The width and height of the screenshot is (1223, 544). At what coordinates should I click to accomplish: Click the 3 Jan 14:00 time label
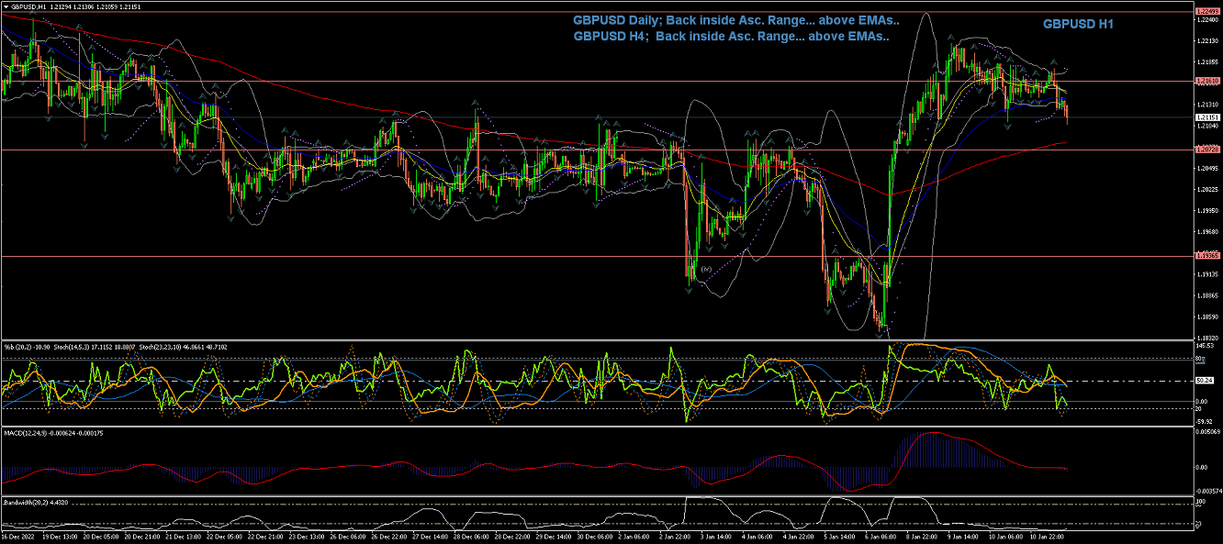click(x=716, y=537)
